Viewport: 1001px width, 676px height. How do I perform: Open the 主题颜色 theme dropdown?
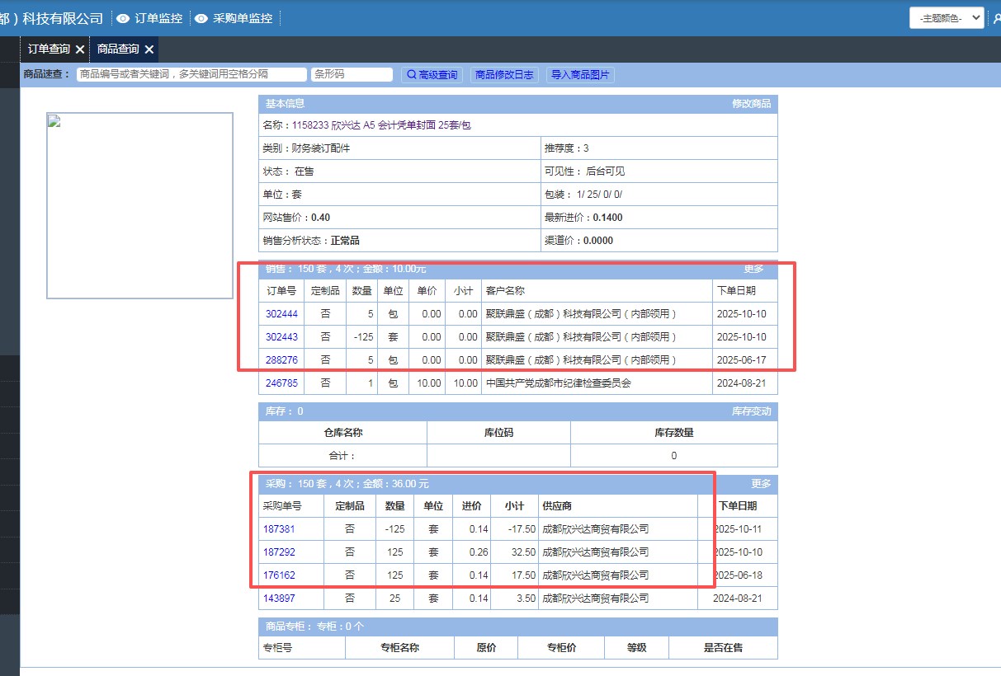[x=947, y=17]
